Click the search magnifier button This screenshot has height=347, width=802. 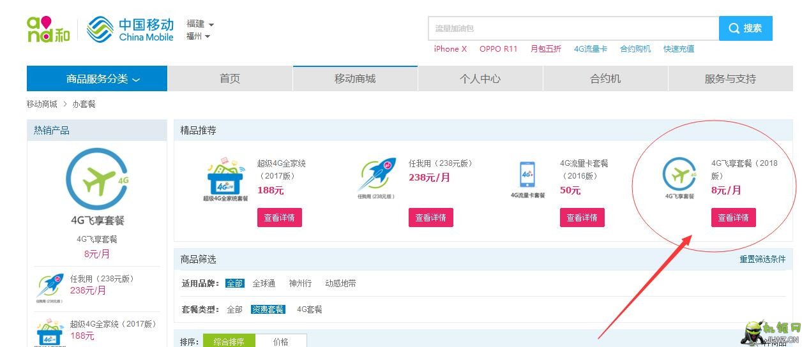click(746, 29)
